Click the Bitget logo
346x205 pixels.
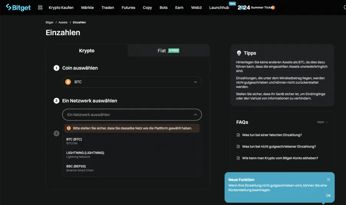[18, 7]
